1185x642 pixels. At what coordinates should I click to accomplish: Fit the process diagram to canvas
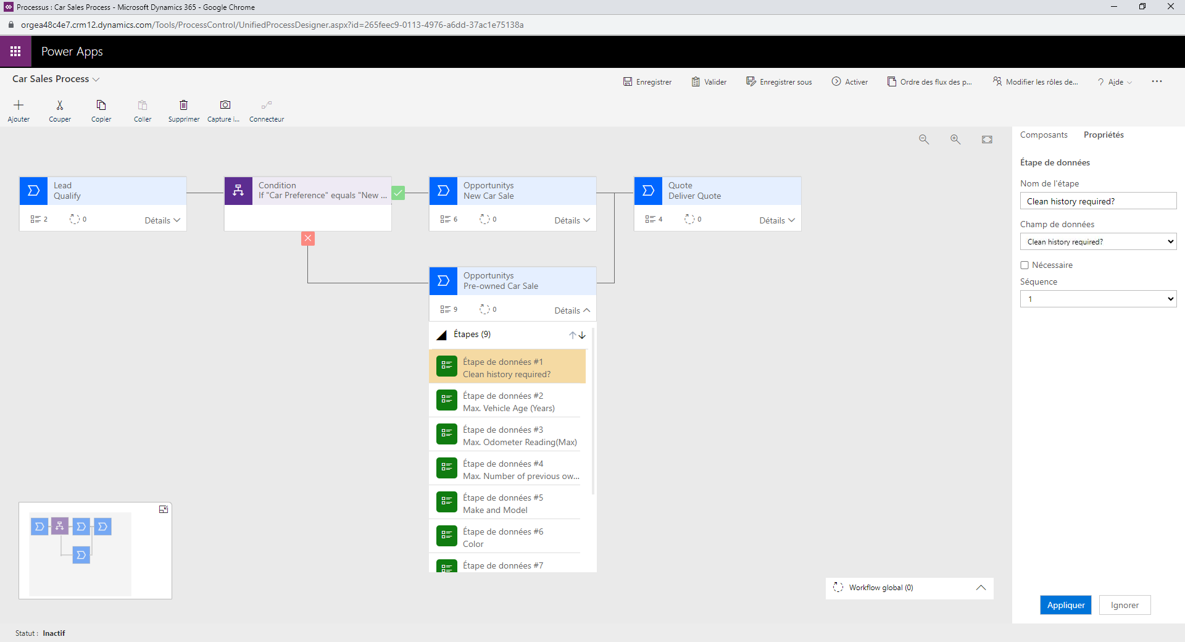click(x=987, y=140)
